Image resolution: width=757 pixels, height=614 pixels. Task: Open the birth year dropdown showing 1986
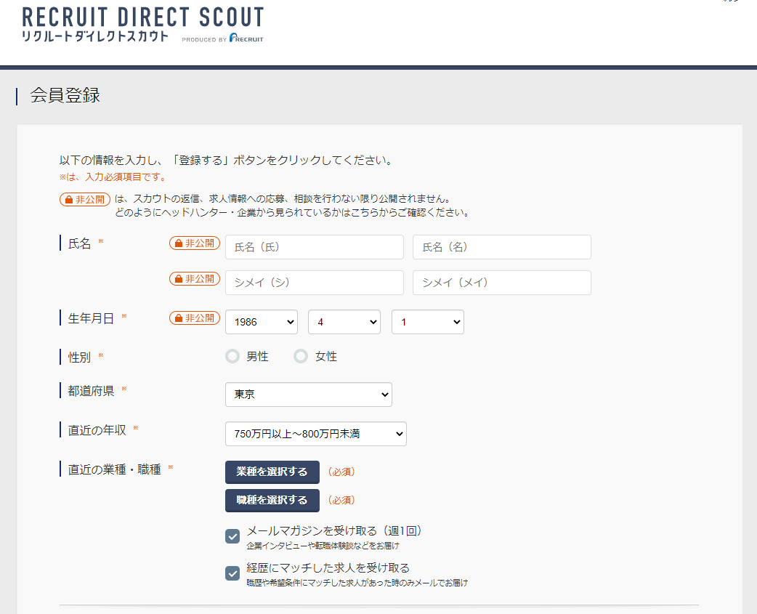point(262,322)
